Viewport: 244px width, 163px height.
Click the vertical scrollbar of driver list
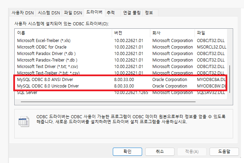point(230,79)
